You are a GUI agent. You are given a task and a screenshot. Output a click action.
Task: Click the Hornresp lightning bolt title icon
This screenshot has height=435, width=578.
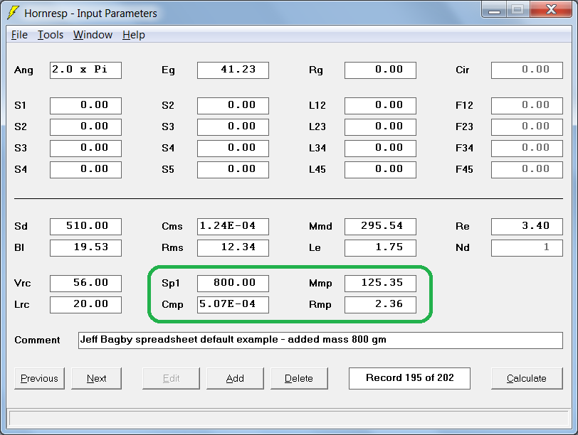click(x=14, y=13)
